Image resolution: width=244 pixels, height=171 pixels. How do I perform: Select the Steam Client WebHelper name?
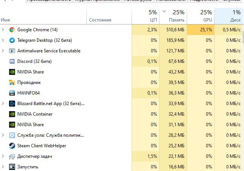tap(42, 146)
